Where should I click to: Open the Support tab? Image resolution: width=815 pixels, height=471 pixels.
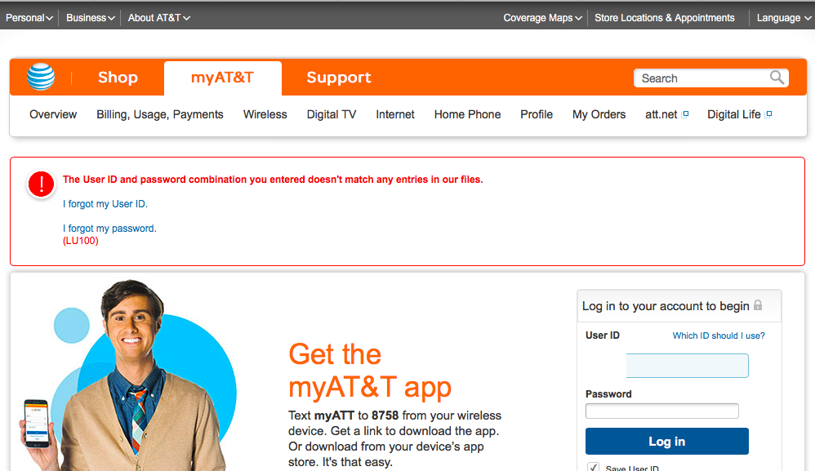(339, 78)
